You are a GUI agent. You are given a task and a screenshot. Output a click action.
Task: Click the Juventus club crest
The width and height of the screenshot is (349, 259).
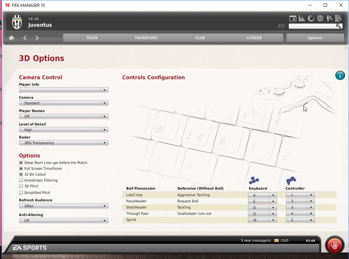(17, 22)
